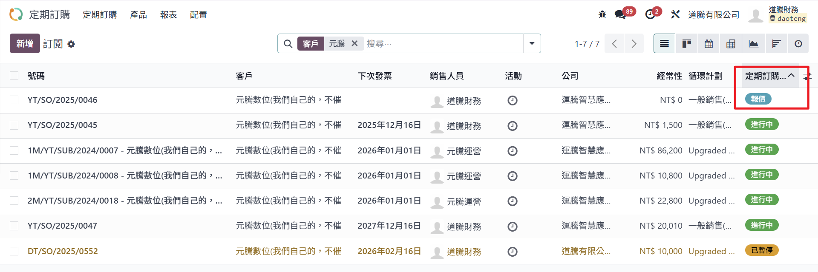Open the 報表 menu
Viewport: 818px width, 272px height.
coord(168,15)
